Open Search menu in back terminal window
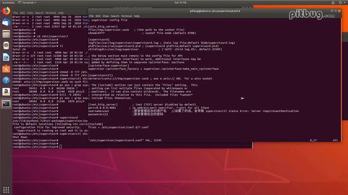The width and height of the screenshot is (348, 195). 39,13
